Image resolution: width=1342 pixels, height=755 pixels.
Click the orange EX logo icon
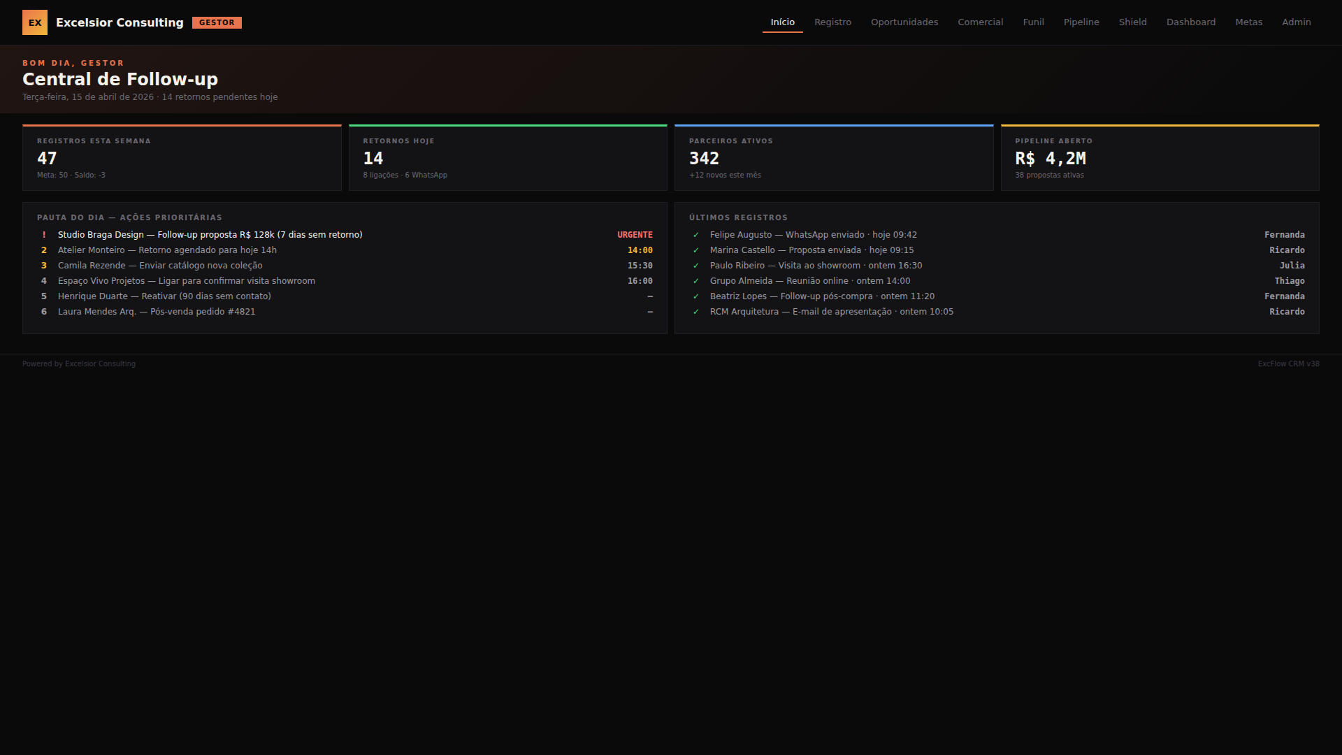tap(35, 22)
